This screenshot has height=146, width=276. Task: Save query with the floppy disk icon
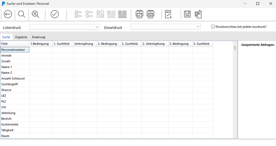[187, 14]
